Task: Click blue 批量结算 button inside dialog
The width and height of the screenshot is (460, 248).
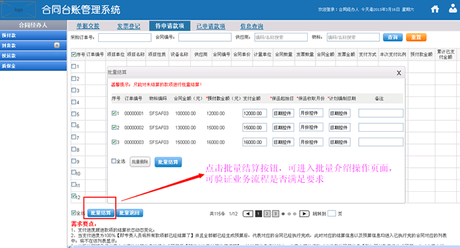Action: (168, 162)
